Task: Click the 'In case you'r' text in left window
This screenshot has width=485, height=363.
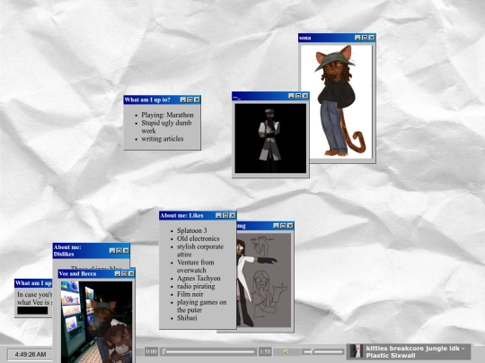Action: [x=35, y=295]
